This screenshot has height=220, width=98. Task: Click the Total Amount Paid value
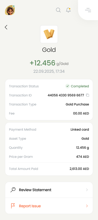(79, 169)
